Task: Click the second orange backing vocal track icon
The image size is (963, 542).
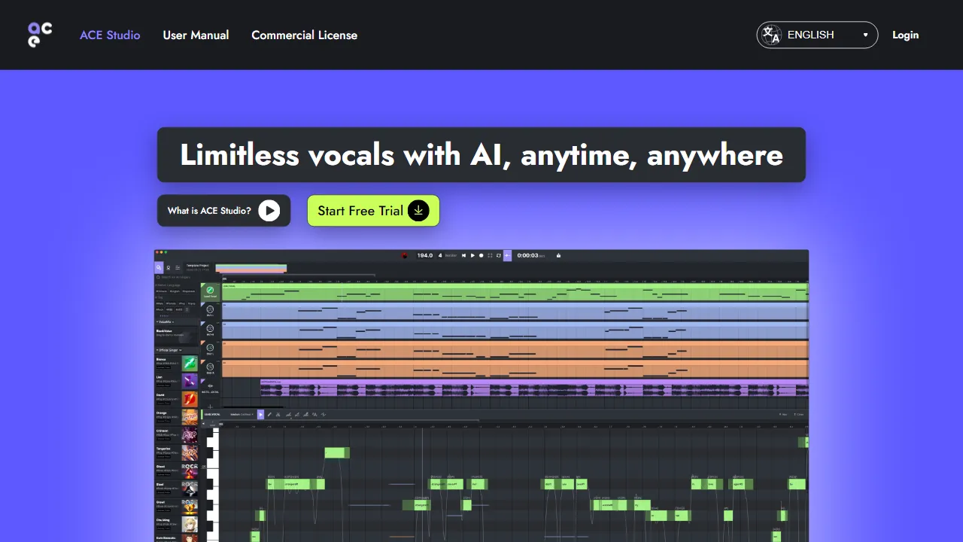Action: [x=210, y=367]
